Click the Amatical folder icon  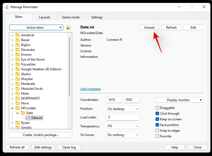tap(17, 35)
